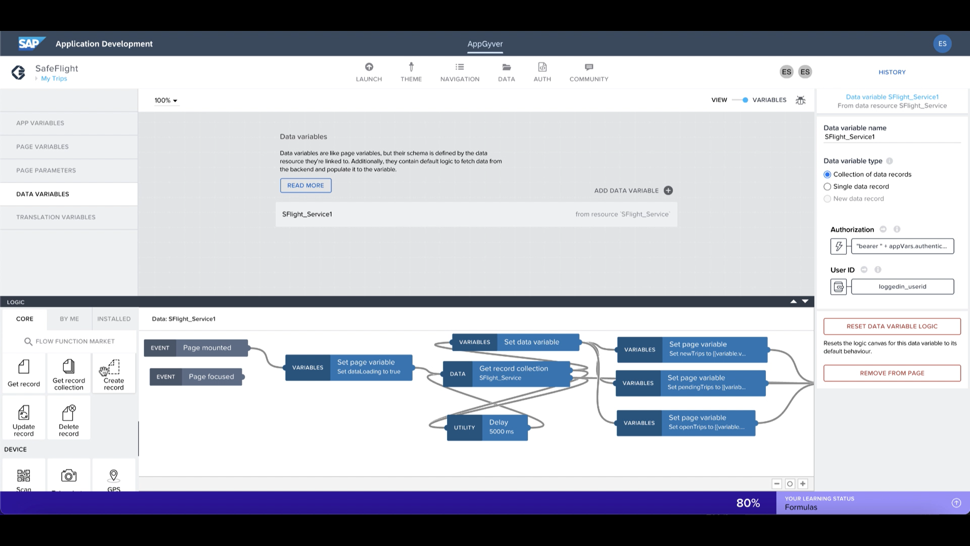The height and width of the screenshot is (546, 970).
Task: Click Add Data Variable text
Action: (x=626, y=190)
